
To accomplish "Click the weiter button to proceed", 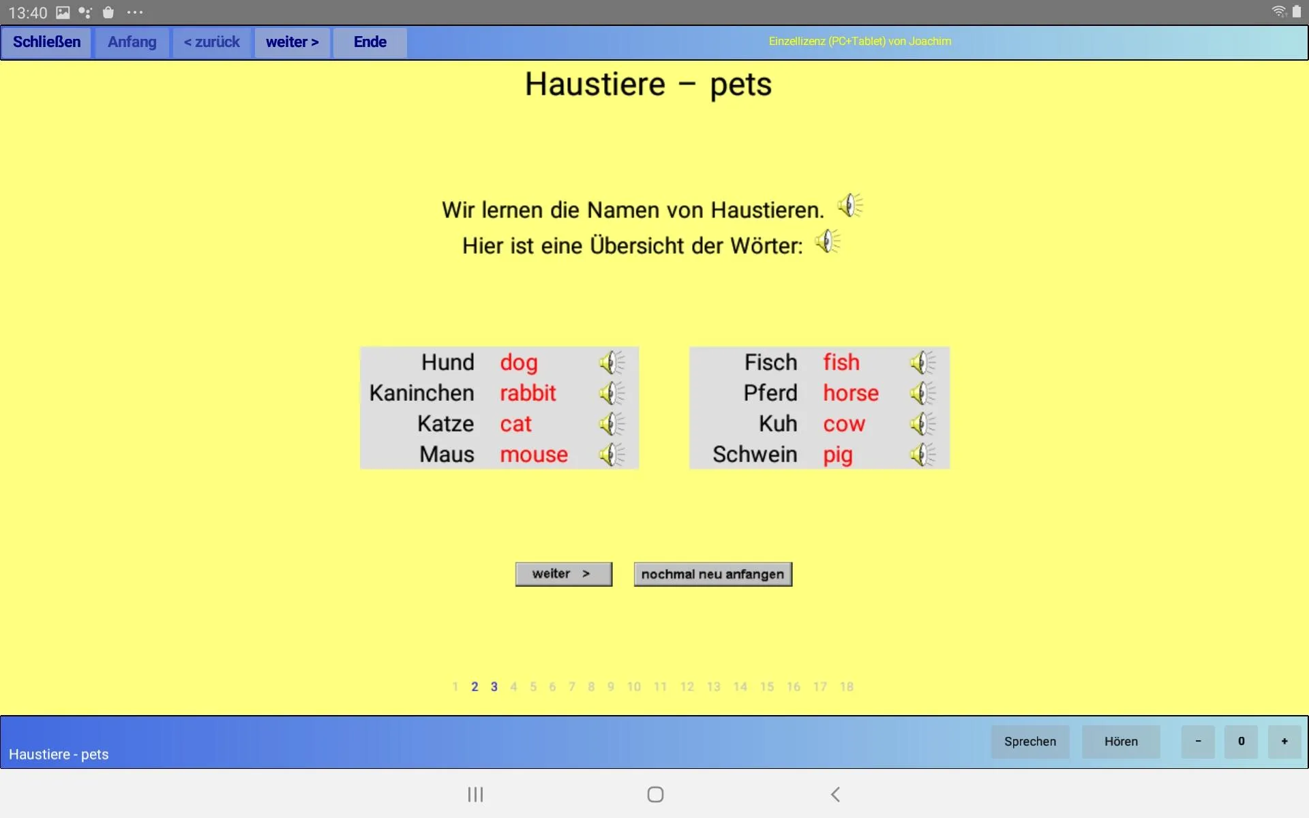I will pos(562,573).
